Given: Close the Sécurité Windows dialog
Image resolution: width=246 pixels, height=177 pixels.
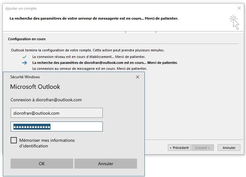Looking at the screenshot, I should (138, 77).
